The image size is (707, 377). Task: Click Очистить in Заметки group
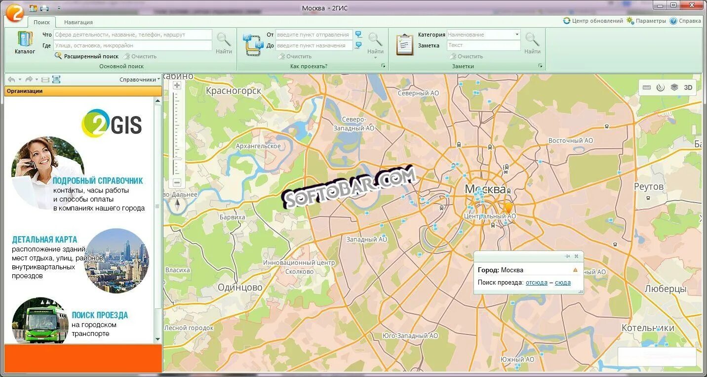(466, 56)
